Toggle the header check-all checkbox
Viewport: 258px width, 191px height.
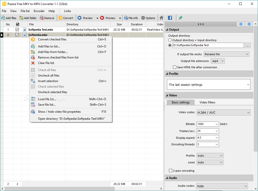click(18, 24)
